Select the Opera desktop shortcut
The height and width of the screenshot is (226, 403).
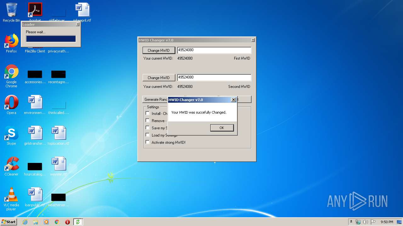pyautogui.click(x=11, y=105)
